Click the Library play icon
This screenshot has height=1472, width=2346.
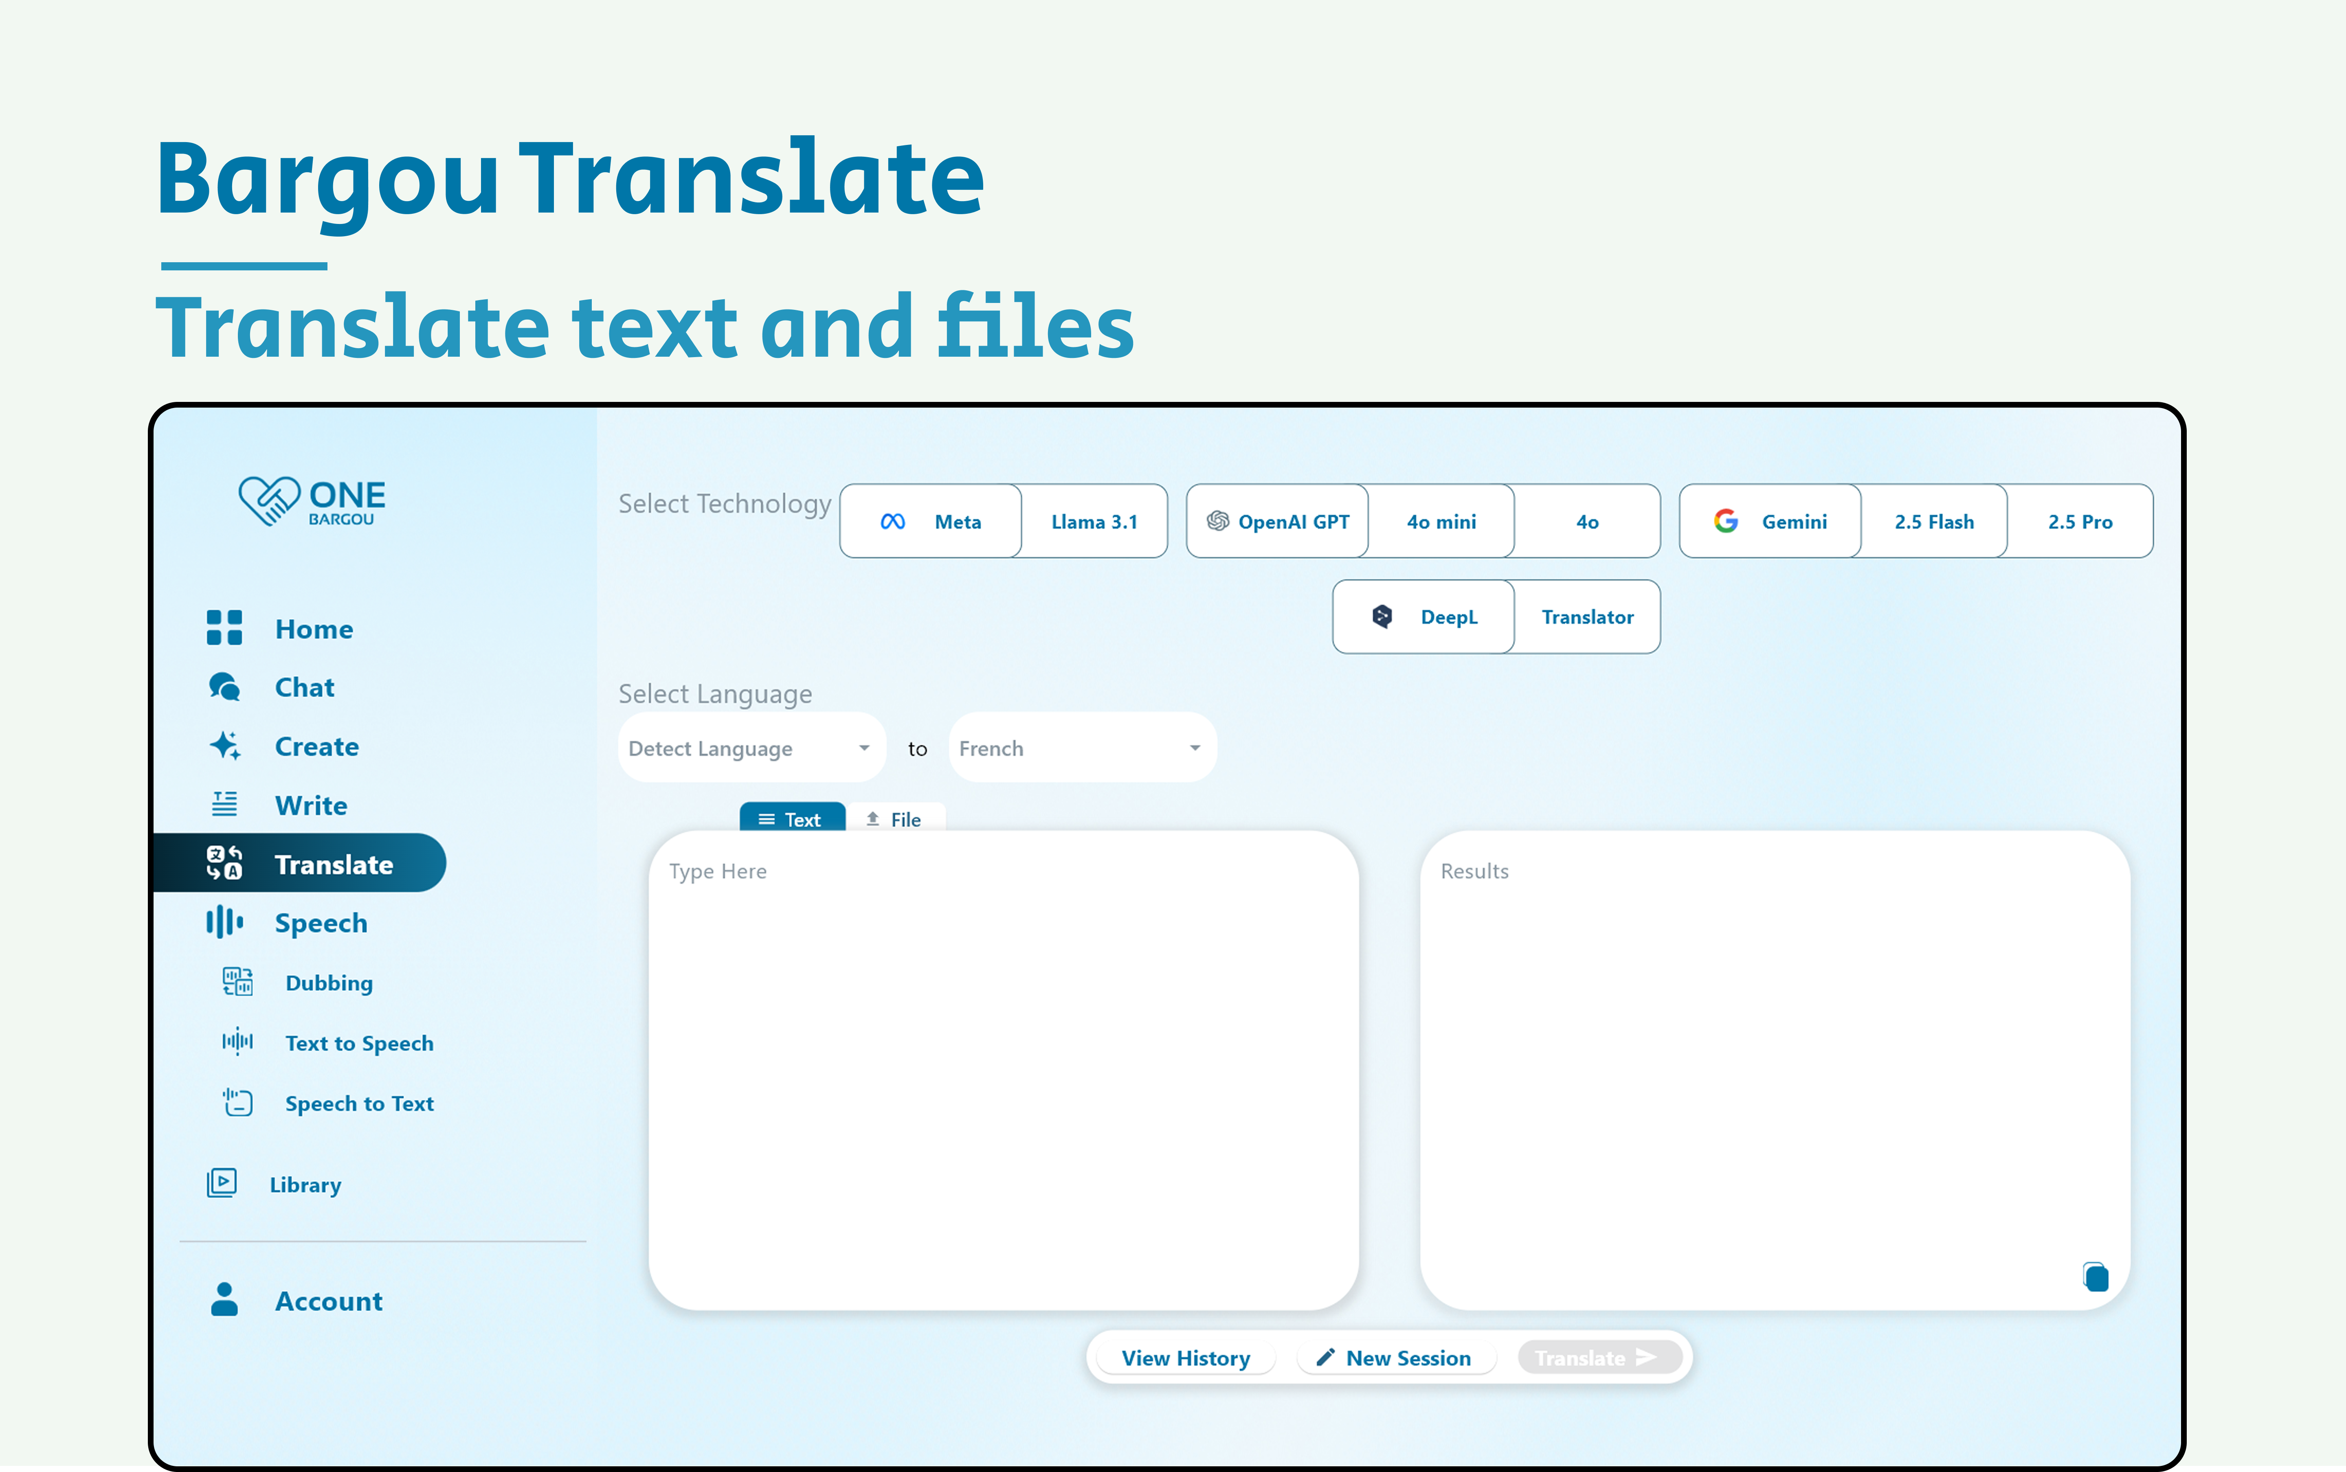click(x=222, y=1184)
